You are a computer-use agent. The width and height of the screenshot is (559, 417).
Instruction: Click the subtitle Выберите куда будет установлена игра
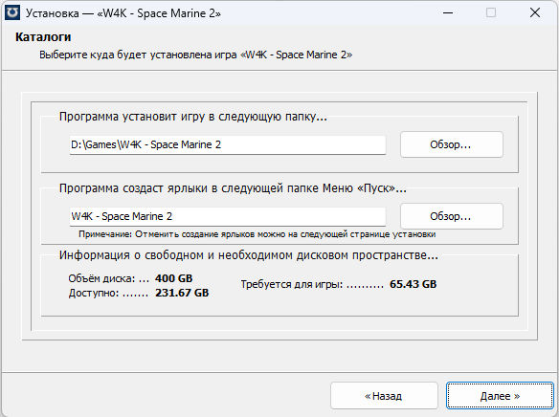click(x=195, y=55)
